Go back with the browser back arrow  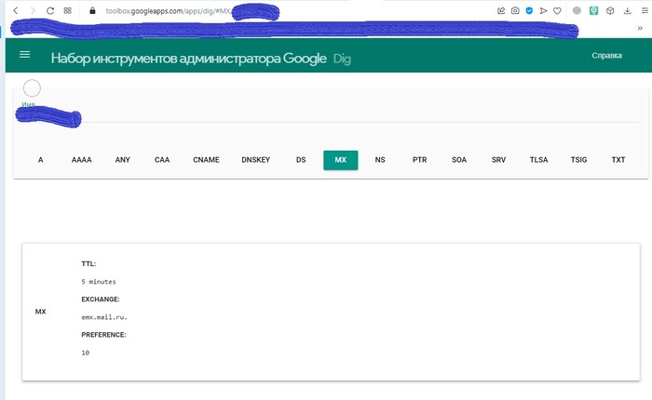[16, 11]
